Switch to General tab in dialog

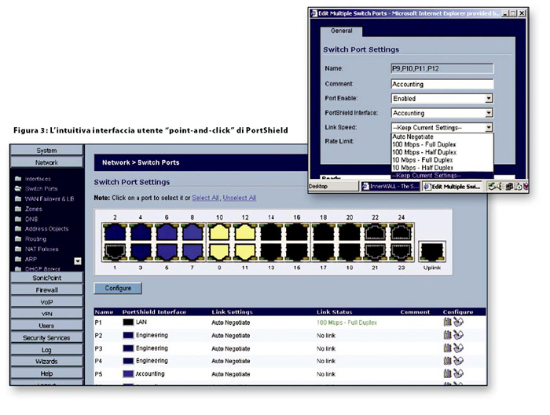341,31
